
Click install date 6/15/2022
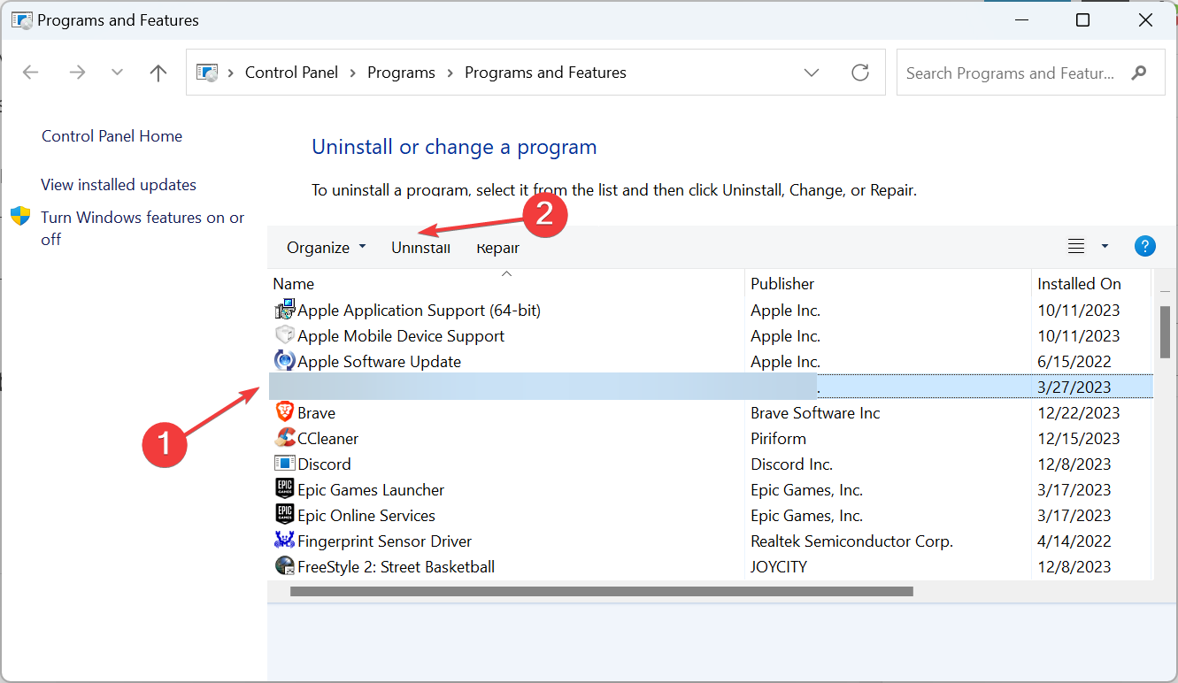[x=1074, y=362]
